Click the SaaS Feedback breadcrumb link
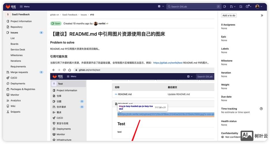 [x=70, y=15]
